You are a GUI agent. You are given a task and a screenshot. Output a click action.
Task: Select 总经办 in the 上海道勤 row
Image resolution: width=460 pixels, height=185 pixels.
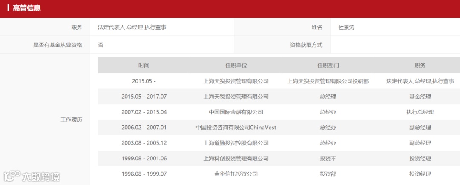(x=328, y=143)
